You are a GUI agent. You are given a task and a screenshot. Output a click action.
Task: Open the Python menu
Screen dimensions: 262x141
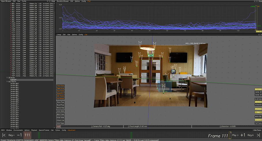[x=58, y=130]
